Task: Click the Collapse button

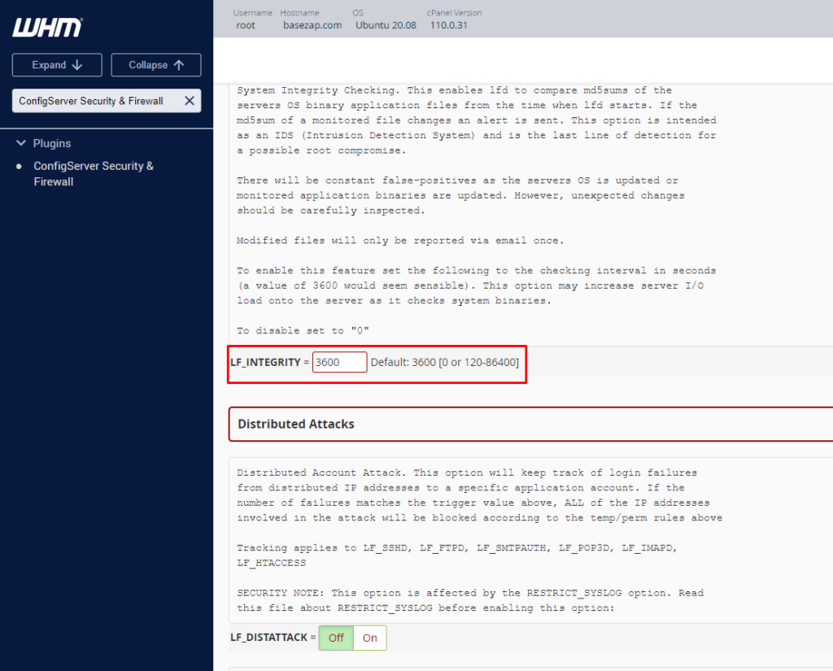Action: 156,65
